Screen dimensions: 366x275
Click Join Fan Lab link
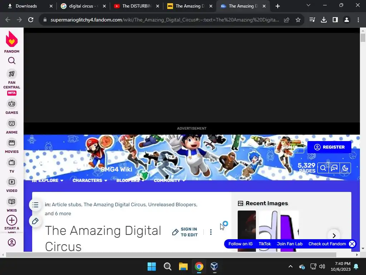point(290,244)
